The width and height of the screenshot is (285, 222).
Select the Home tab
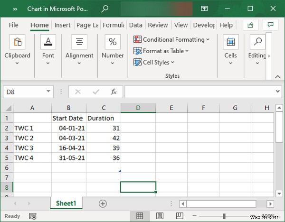[39, 25]
